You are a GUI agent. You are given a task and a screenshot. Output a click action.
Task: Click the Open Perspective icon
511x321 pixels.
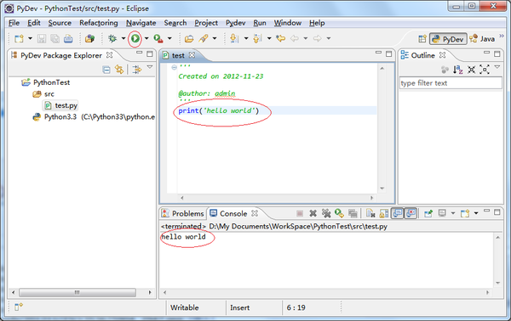click(x=422, y=39)
